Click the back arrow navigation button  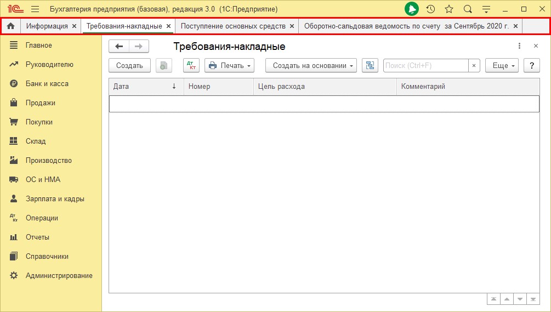[119, 46]
